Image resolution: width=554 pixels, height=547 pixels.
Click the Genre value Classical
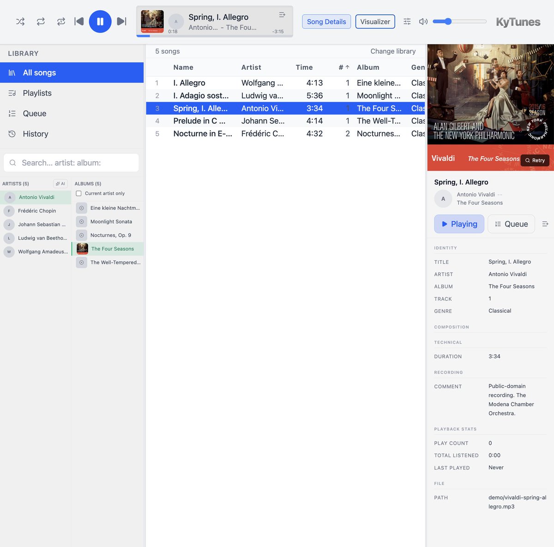[500, 311]
